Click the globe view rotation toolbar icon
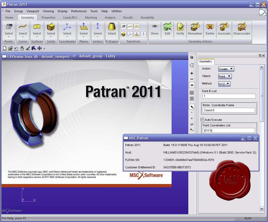This screenshot has width=268, height=222. pos(40,48)
